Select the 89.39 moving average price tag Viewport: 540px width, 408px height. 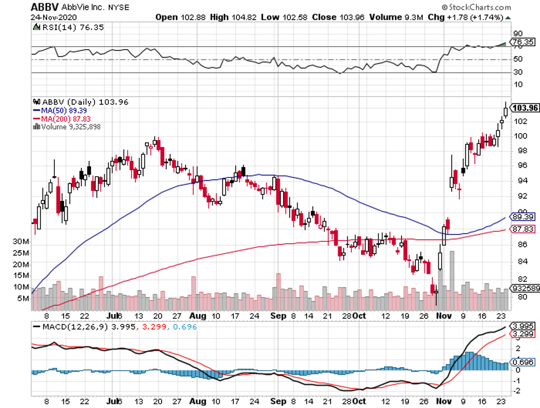click(523, 217)
